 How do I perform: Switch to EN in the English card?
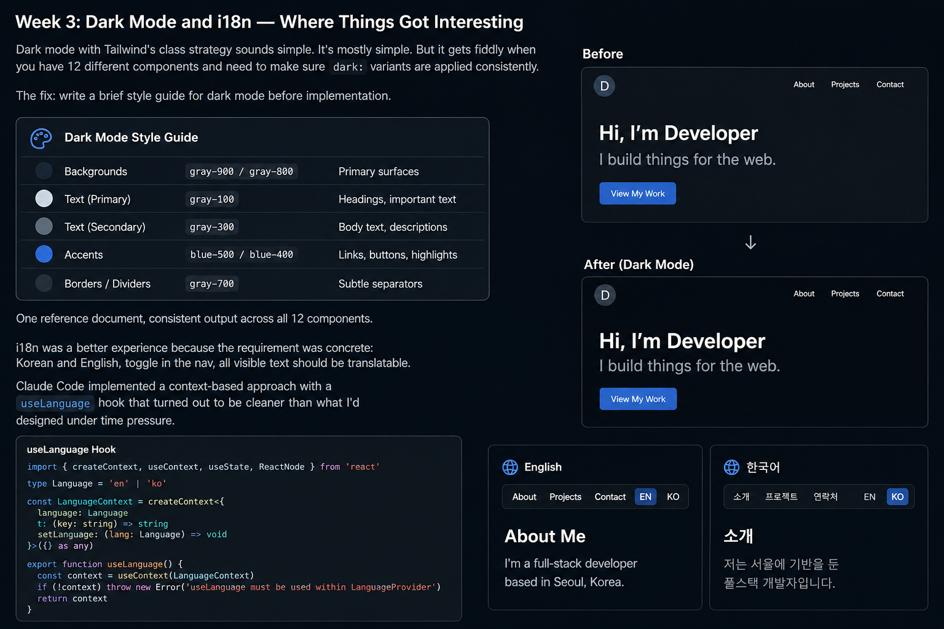[x=645, y=497]
